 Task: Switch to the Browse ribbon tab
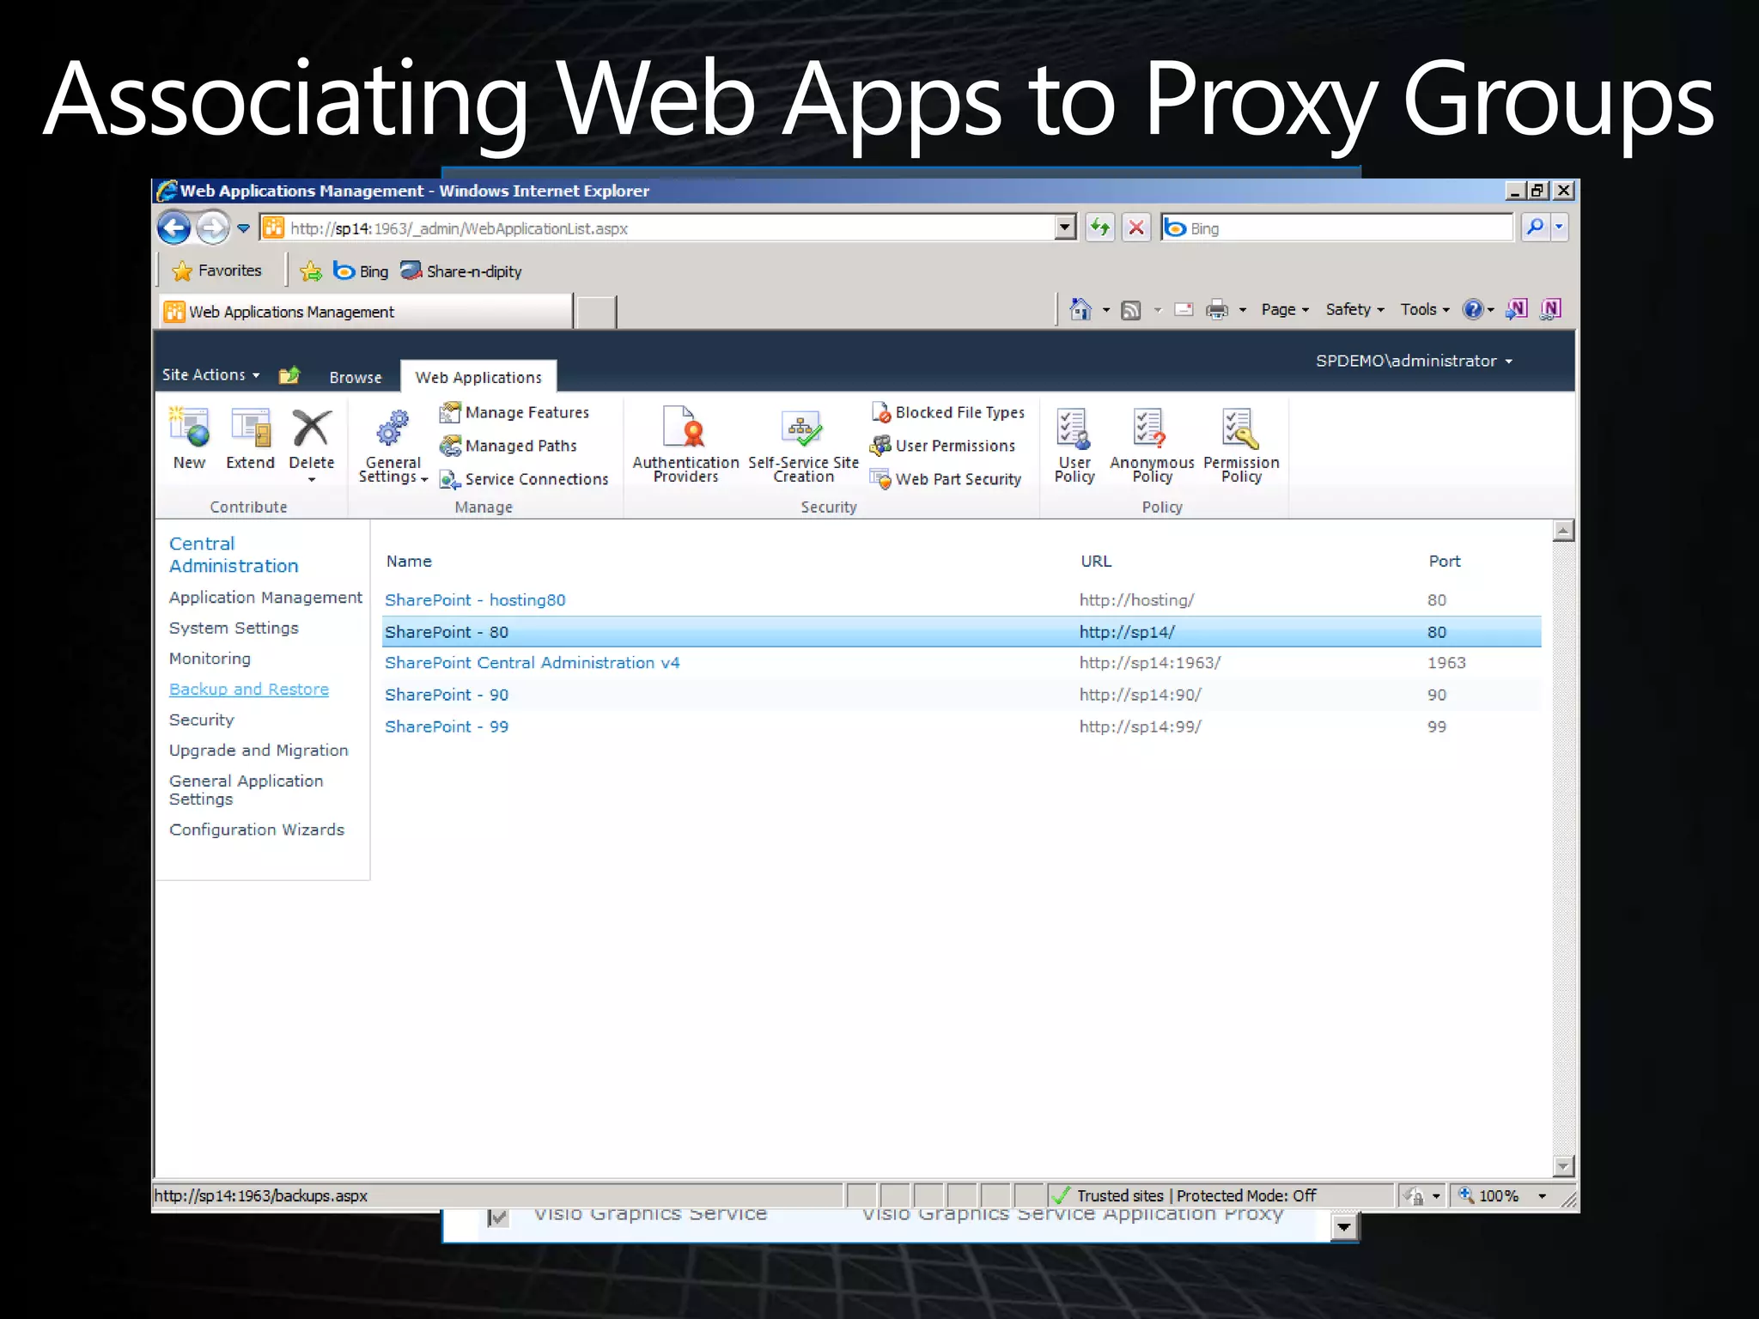coord(356,378)
